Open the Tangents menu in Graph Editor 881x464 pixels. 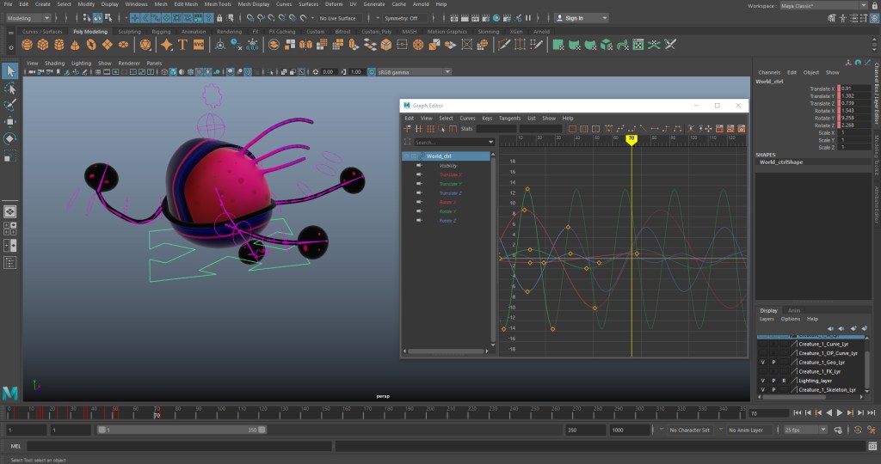coord(509,118)
